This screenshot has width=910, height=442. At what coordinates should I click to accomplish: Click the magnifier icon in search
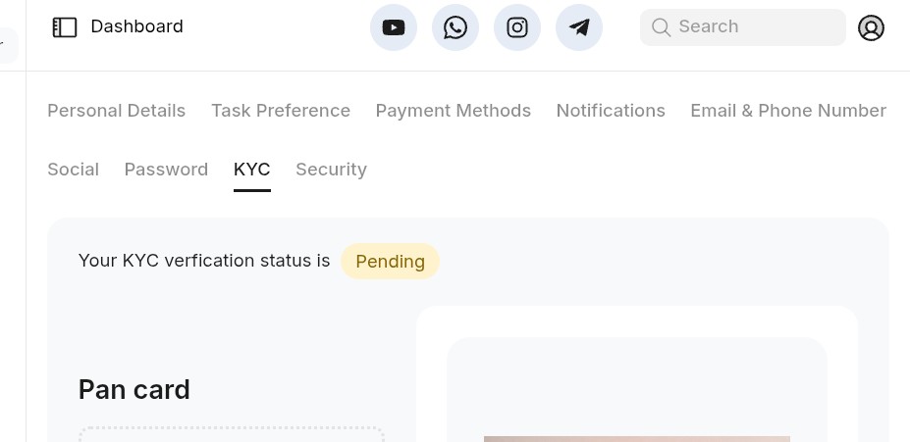coord(661,26)
